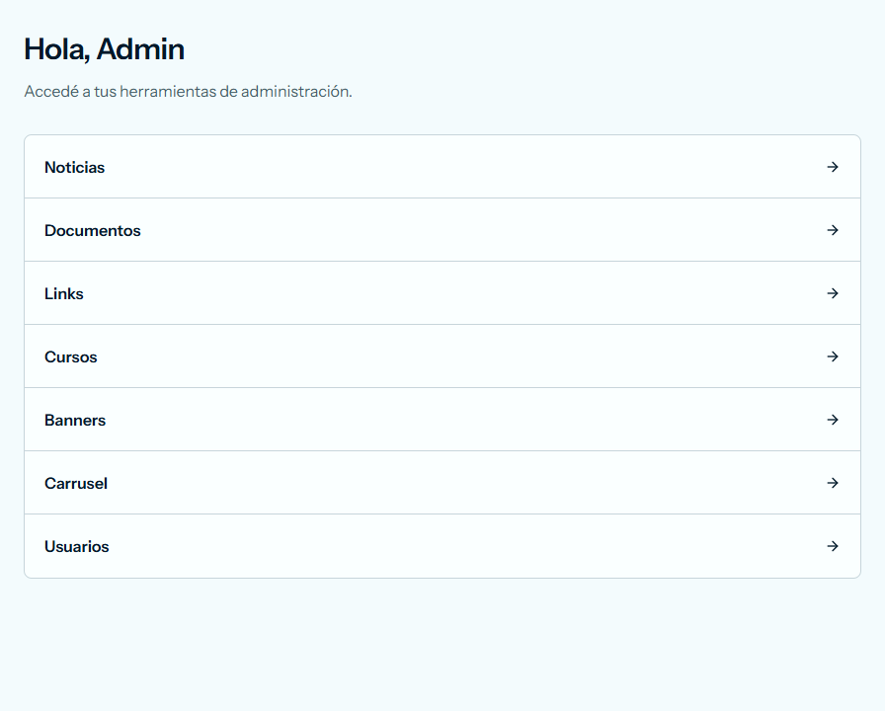This screenshot has width=885, height=711.
Task: Open the Documentos section
Action: click(442, 230)
